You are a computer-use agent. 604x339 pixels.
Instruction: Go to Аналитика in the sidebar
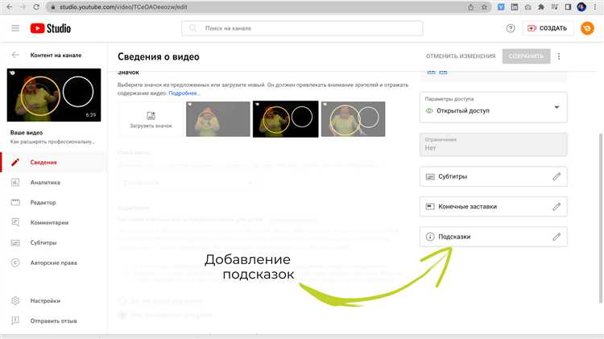45,183
